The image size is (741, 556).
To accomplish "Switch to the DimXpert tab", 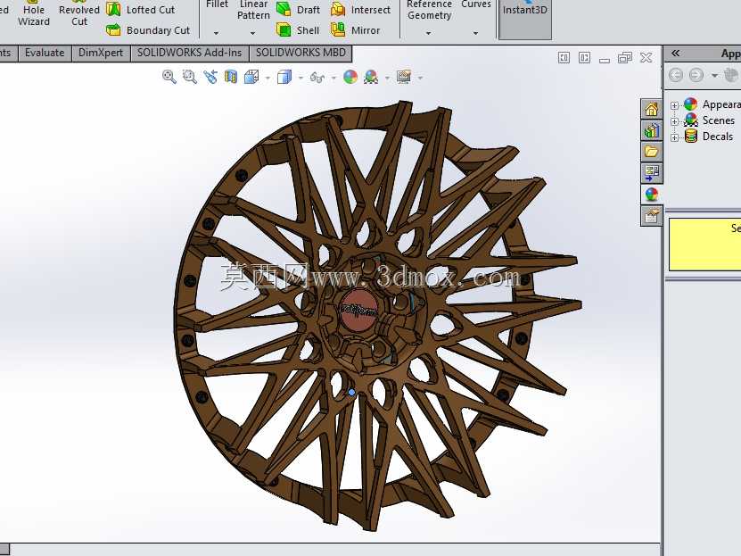I will pyautogui.click(x=101, y=53).
